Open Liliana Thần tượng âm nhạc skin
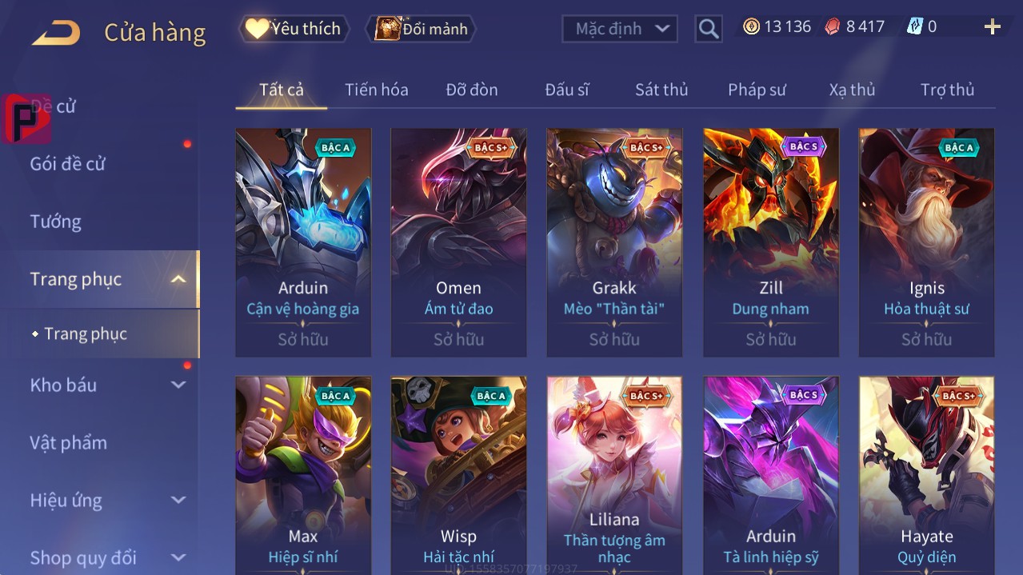Screen dimensions: 1023x575 [x=614, y=476]
